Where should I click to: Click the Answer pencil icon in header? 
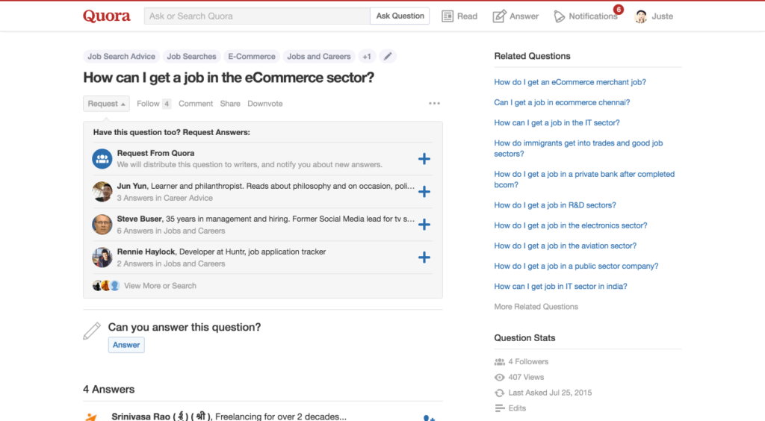click(499, 16)
